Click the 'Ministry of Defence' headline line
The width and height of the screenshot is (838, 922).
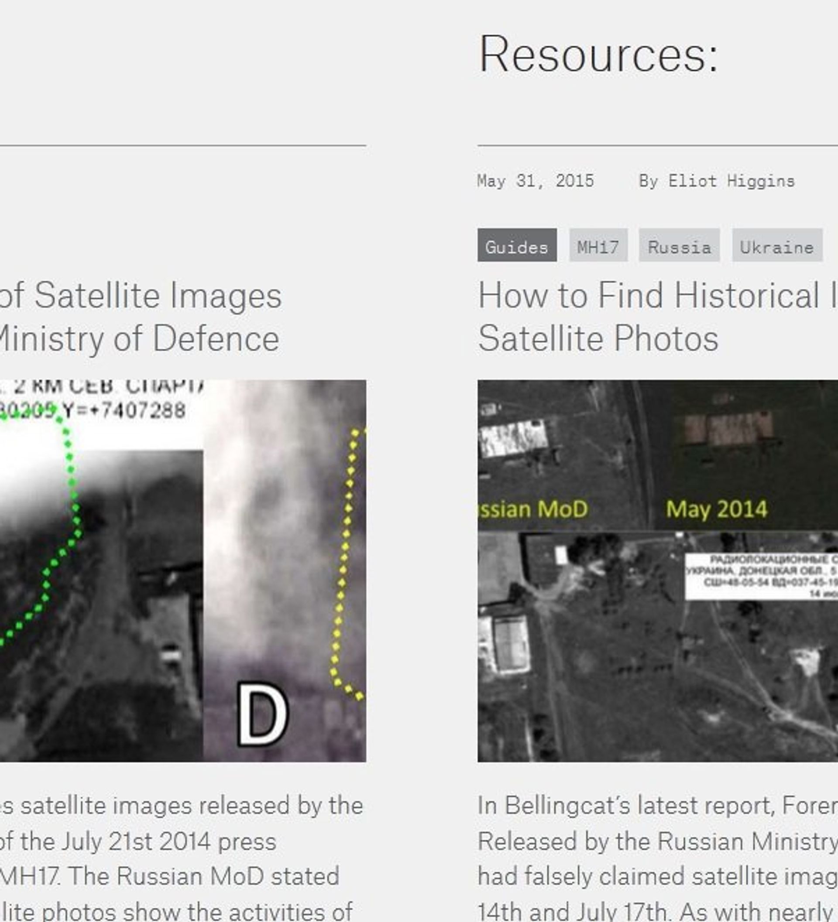pyautogui.click(x=140, y=339)
